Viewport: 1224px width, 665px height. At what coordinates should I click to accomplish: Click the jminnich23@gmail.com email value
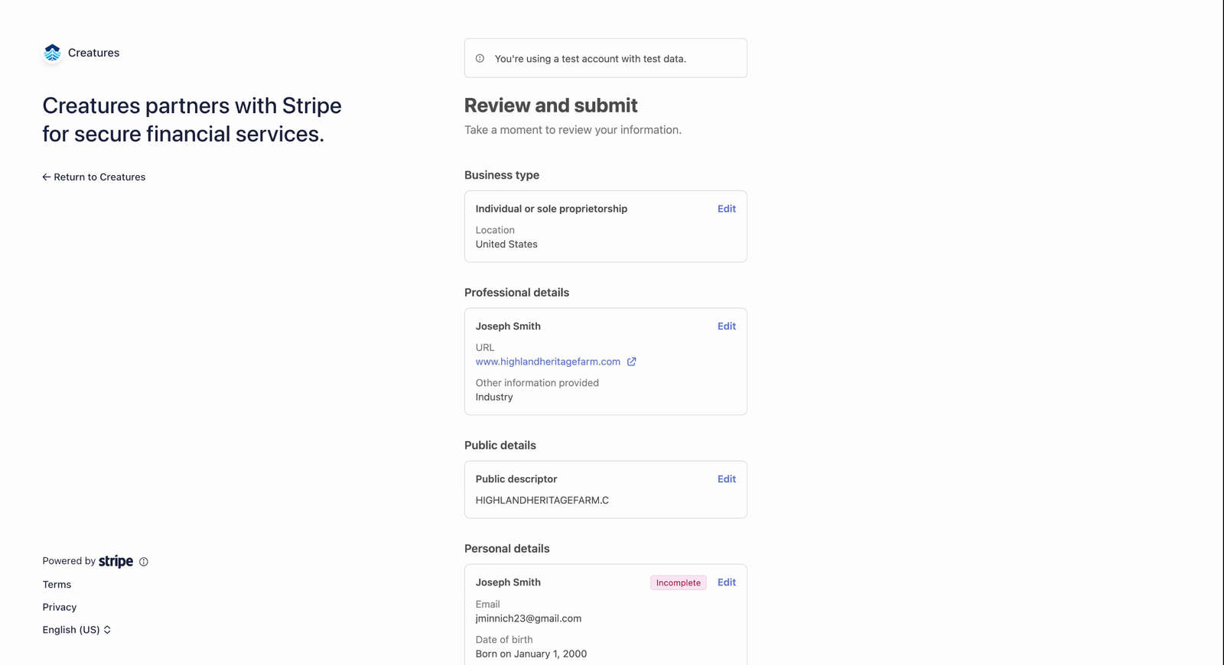529,618
